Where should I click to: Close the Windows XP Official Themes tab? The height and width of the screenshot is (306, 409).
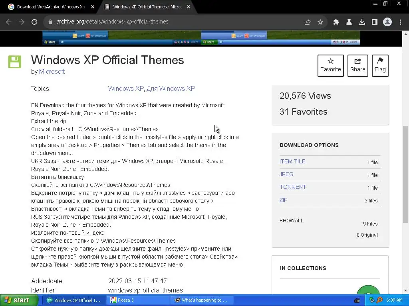189,7
